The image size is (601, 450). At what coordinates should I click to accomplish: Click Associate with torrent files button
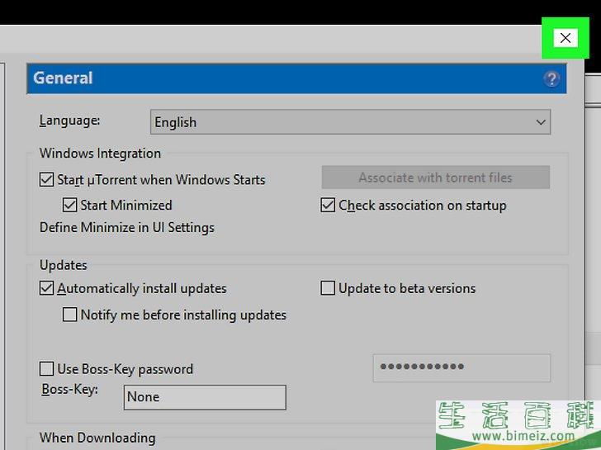435,178
